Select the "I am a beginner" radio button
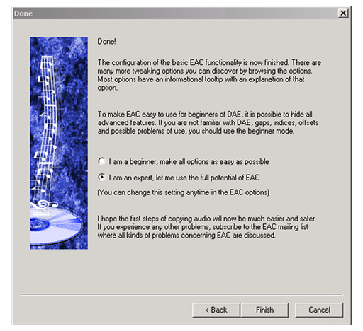This screenshot has width=363, height=331. pyautogui.click(x=101, y=161)
